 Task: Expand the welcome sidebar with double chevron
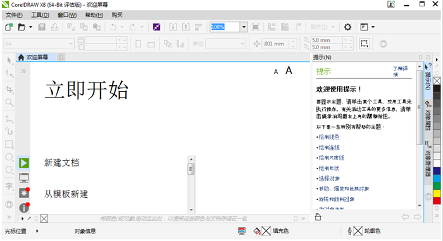(23, 71)
